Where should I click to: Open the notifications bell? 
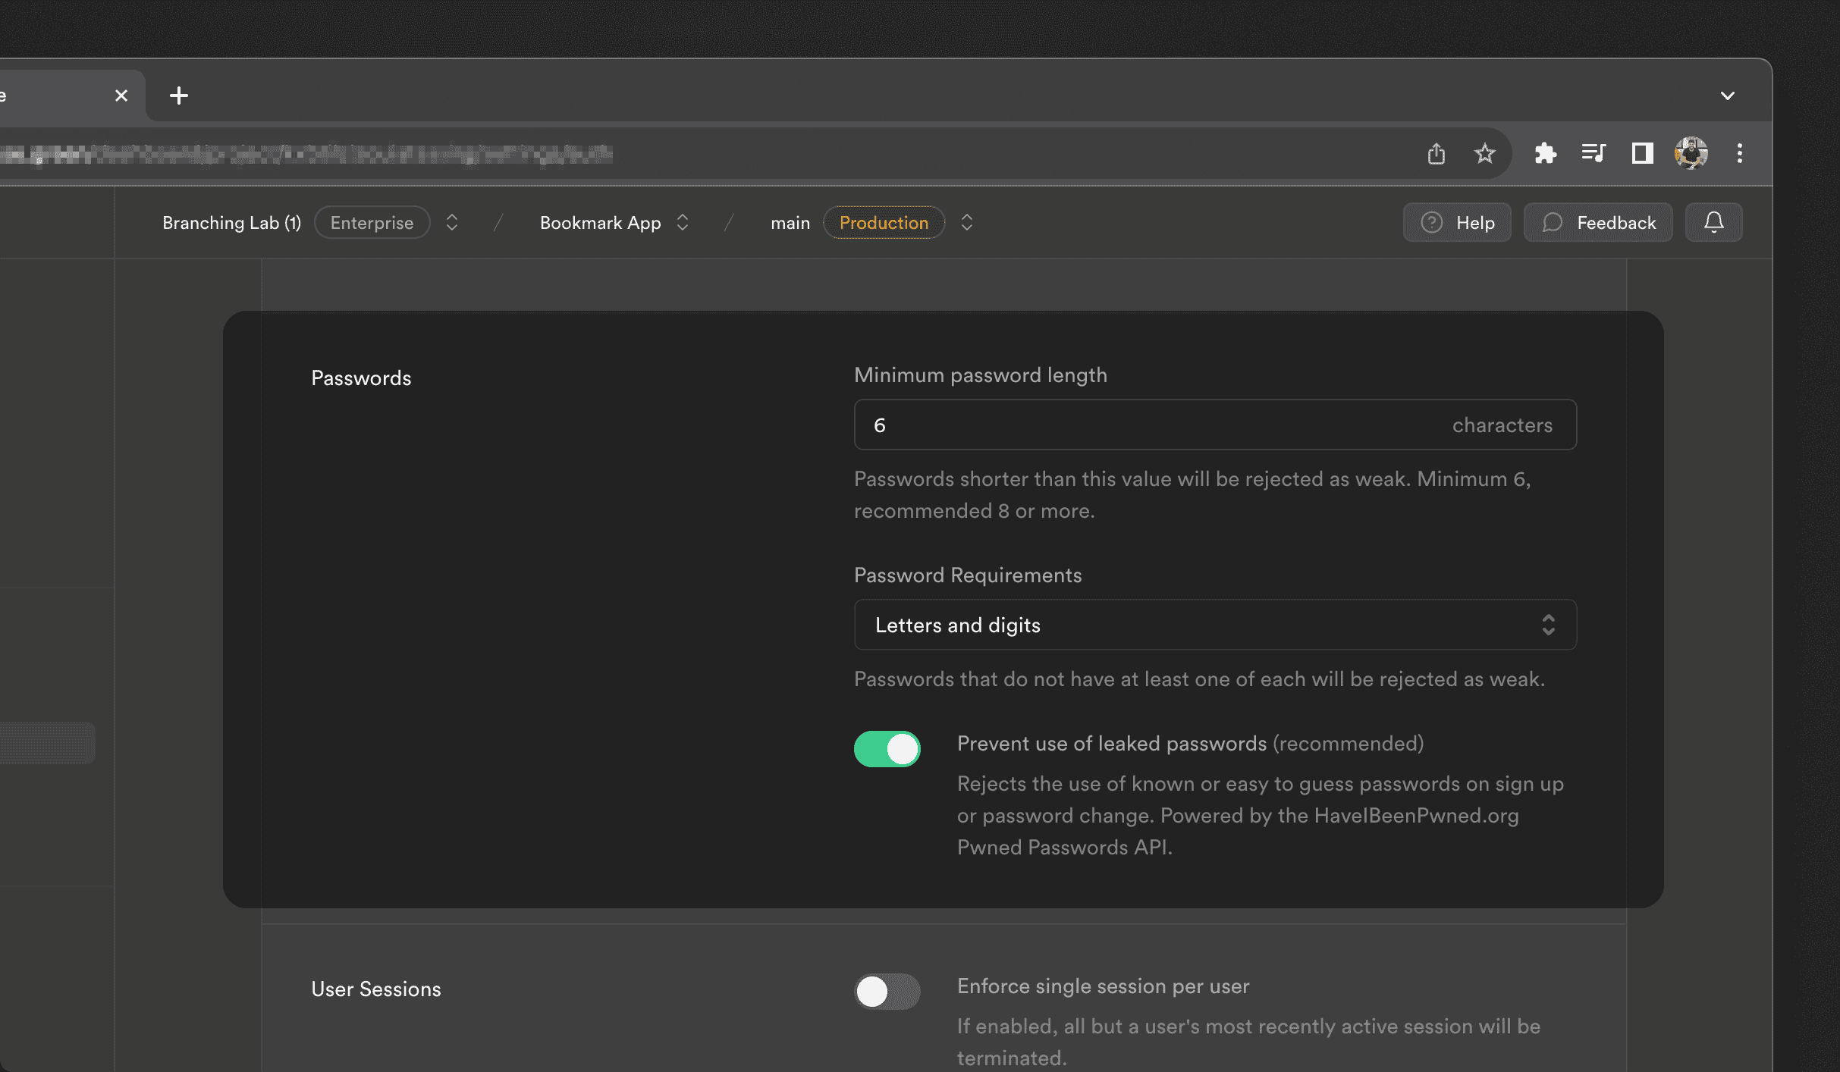[1713, 222]
